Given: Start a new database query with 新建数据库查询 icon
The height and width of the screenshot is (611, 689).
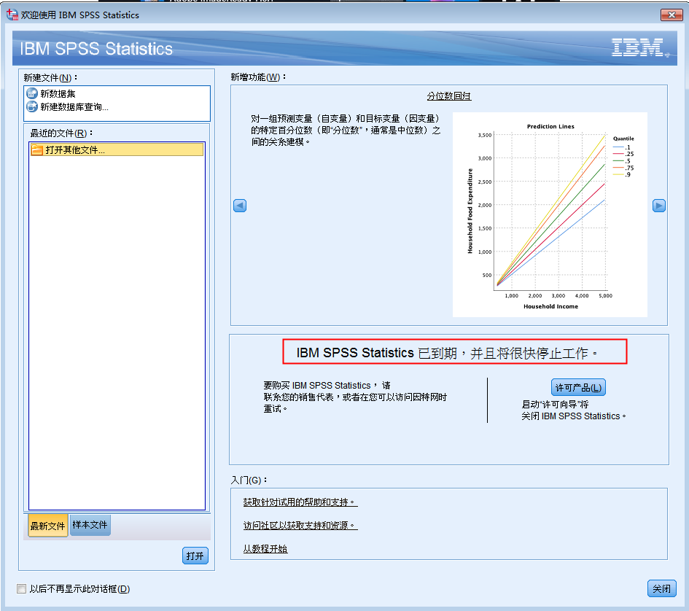Looking at the screenshot, I should pyautogui.click(x=32, y=105).
